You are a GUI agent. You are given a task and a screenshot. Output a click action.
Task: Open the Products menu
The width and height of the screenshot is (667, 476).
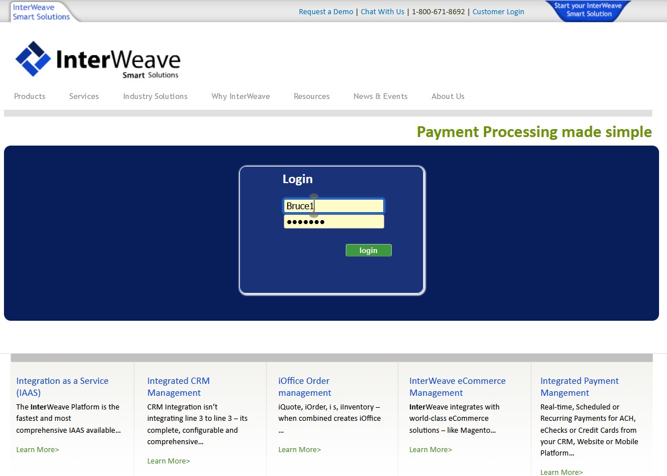tap(29, 96)
